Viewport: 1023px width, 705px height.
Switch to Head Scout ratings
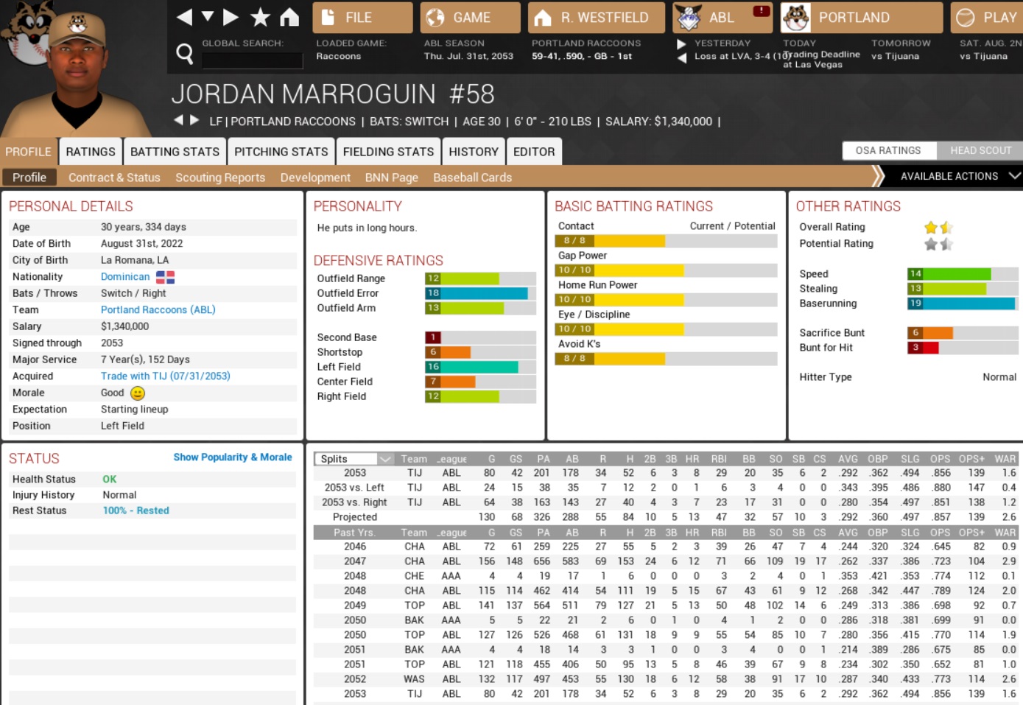[x=980, y=150]
